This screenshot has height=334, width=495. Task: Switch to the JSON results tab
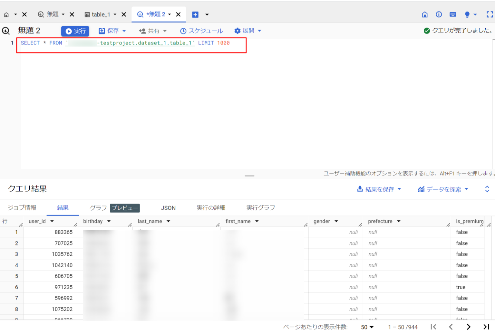pyautogui.click(x=168, y=208)
